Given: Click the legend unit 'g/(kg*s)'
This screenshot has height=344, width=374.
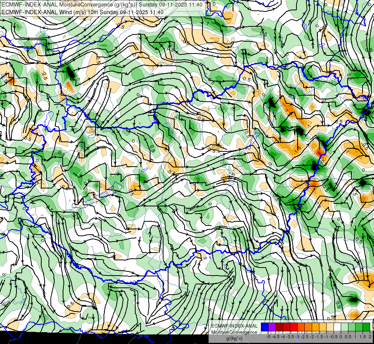Looking at the screenshot, I should (235, 338).
